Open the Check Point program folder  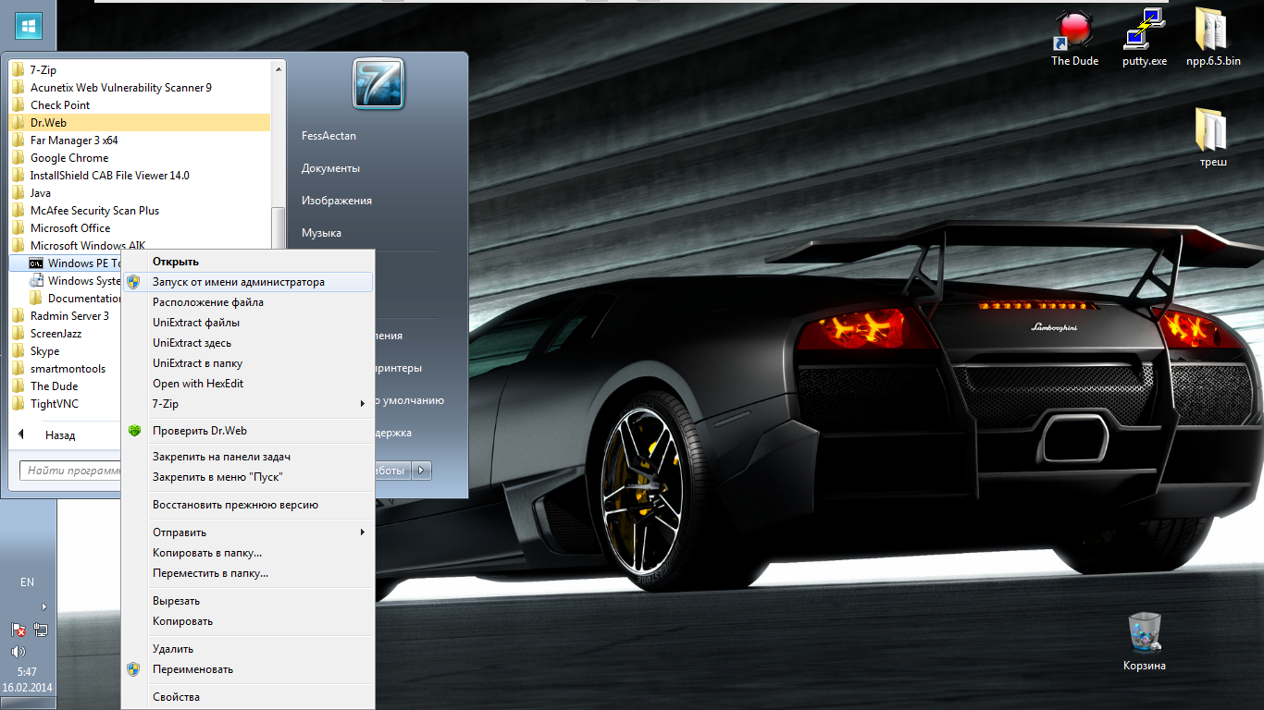pos(140,104)
